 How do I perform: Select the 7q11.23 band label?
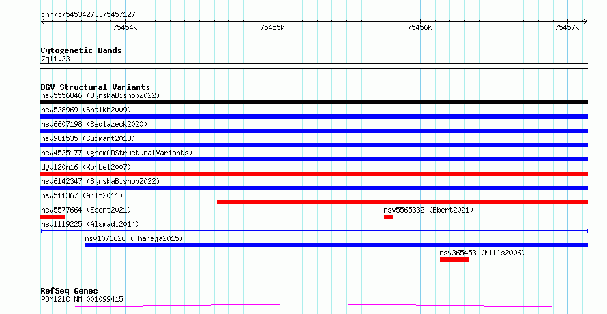coord(55,59)
